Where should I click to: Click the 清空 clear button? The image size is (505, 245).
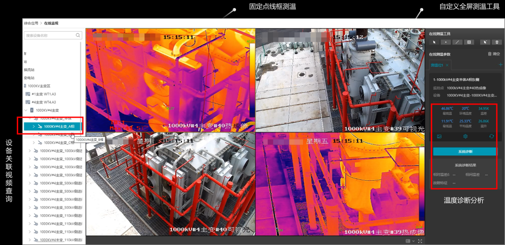tap(494, 54)
